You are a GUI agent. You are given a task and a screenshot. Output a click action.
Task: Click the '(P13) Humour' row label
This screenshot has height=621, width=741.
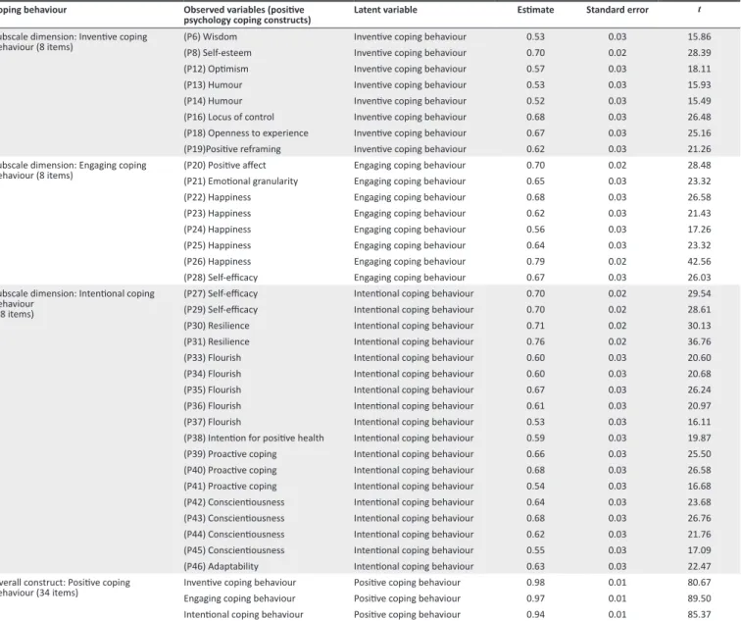[x=213, y=85]
